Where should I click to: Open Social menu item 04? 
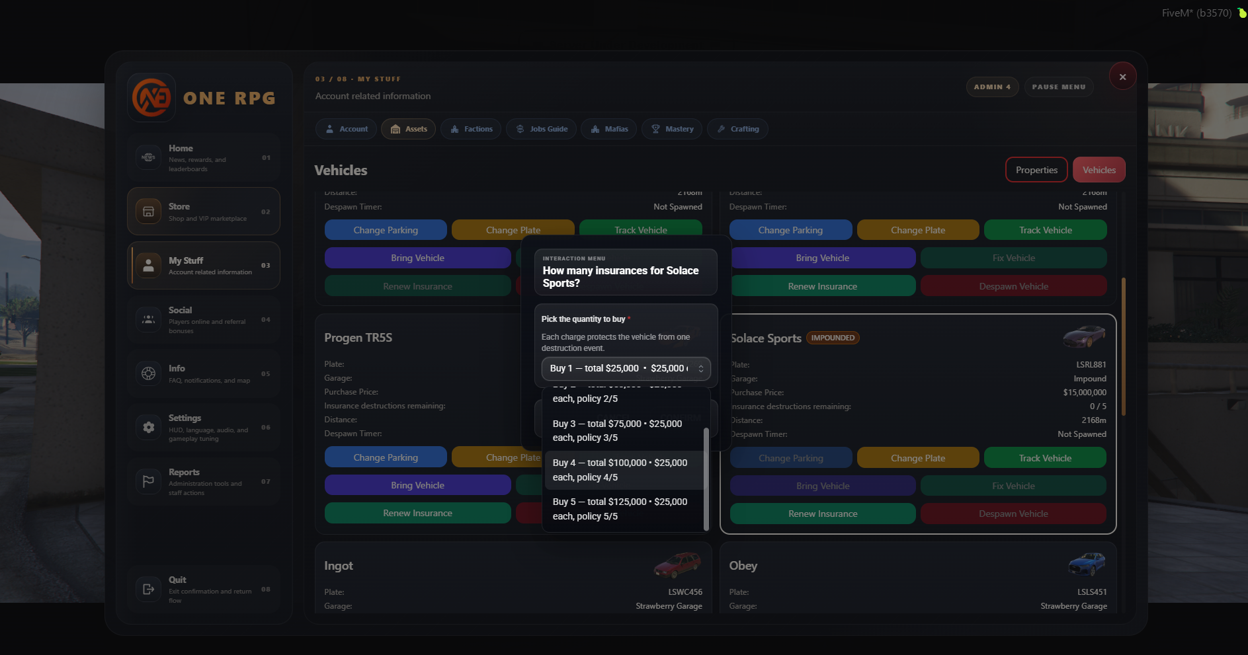204,320
